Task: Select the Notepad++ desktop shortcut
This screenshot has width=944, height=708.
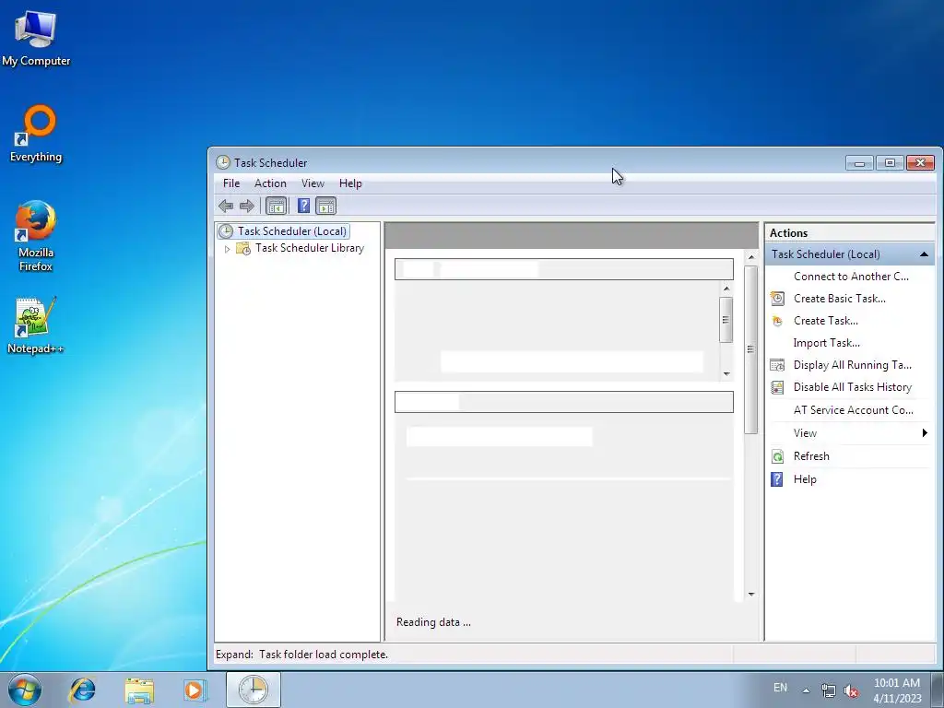Action: click(36, 325)
